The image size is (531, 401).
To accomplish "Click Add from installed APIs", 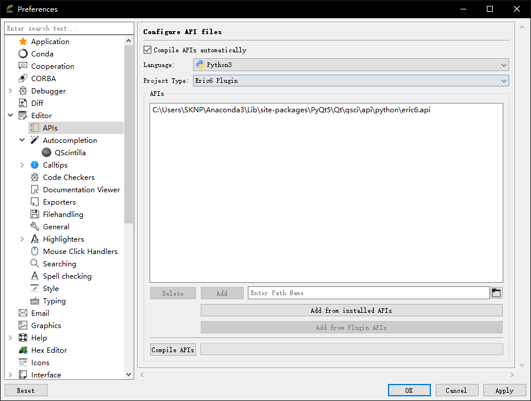I will pyautogui.click(x=351, y=310).
